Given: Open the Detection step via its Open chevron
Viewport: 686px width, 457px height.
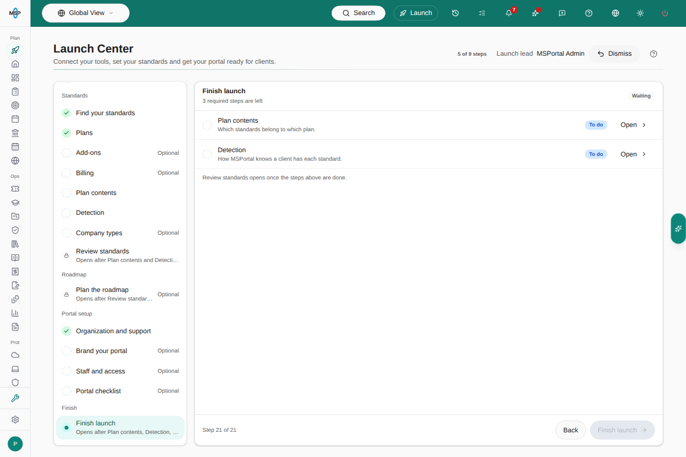Looking at the screenshot, I should pyautogui.click(x=634, y=154).
